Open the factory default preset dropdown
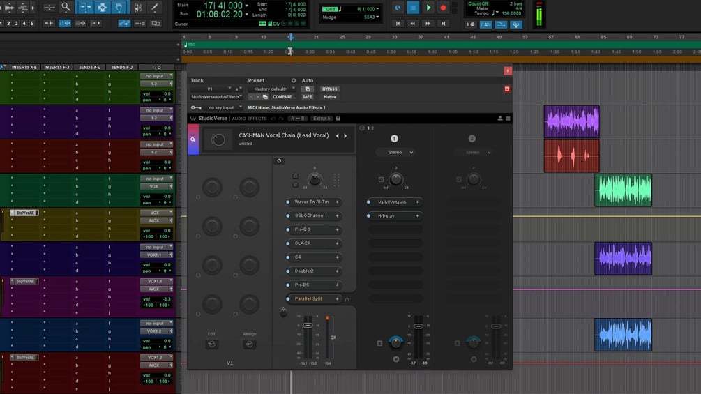Viewport: 701px width, 394px height. 271,89
